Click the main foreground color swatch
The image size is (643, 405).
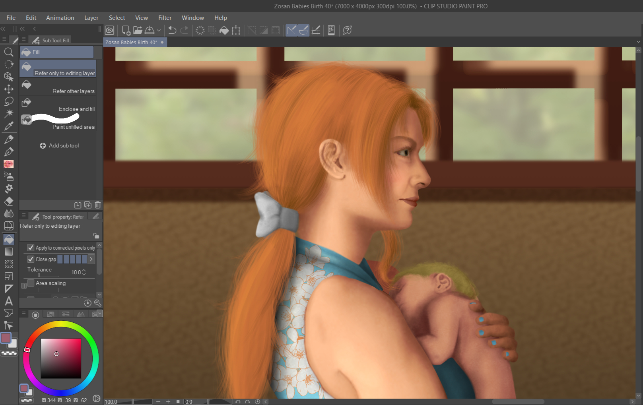(x=6, y=338)
